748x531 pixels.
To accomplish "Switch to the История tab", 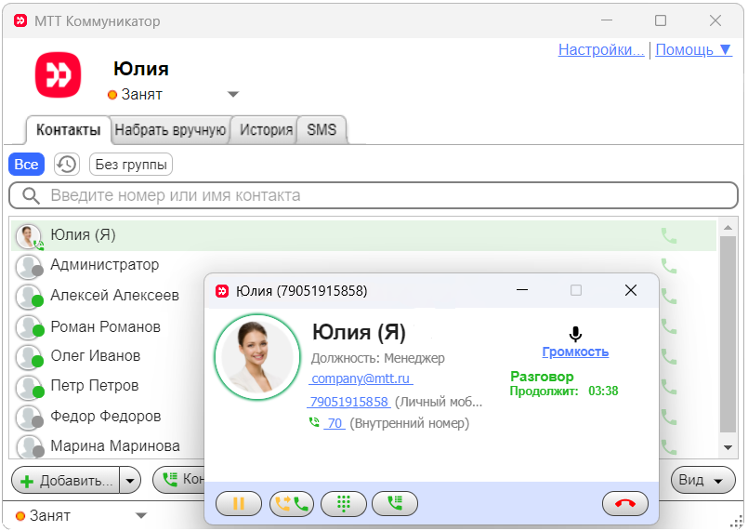I will (266, 130).
